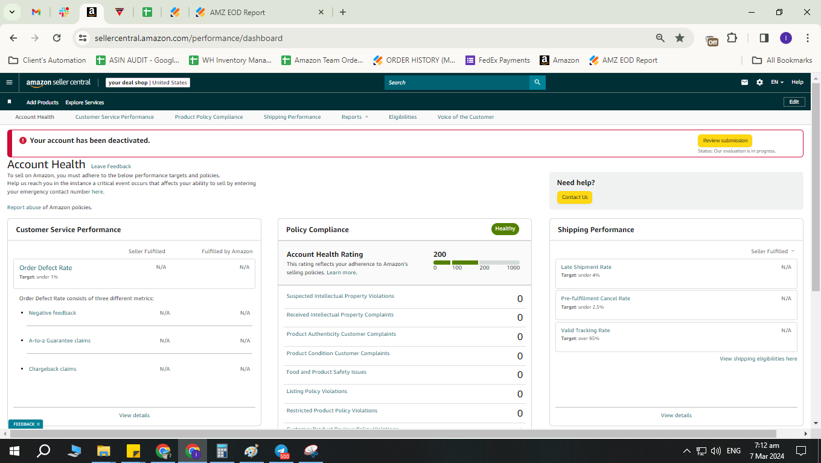
Task: Open the Explore Services link
Action: click(x=85, y=102)
